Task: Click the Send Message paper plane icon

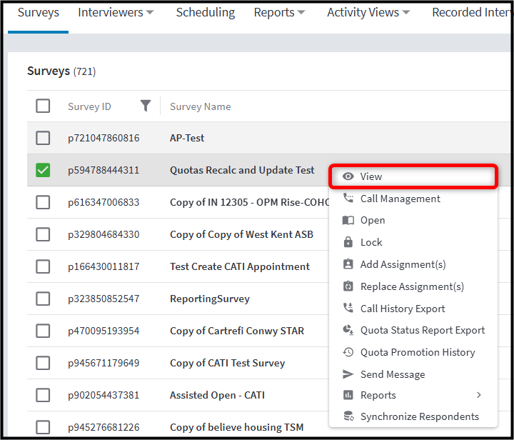Action: click(x=348, y=374)
